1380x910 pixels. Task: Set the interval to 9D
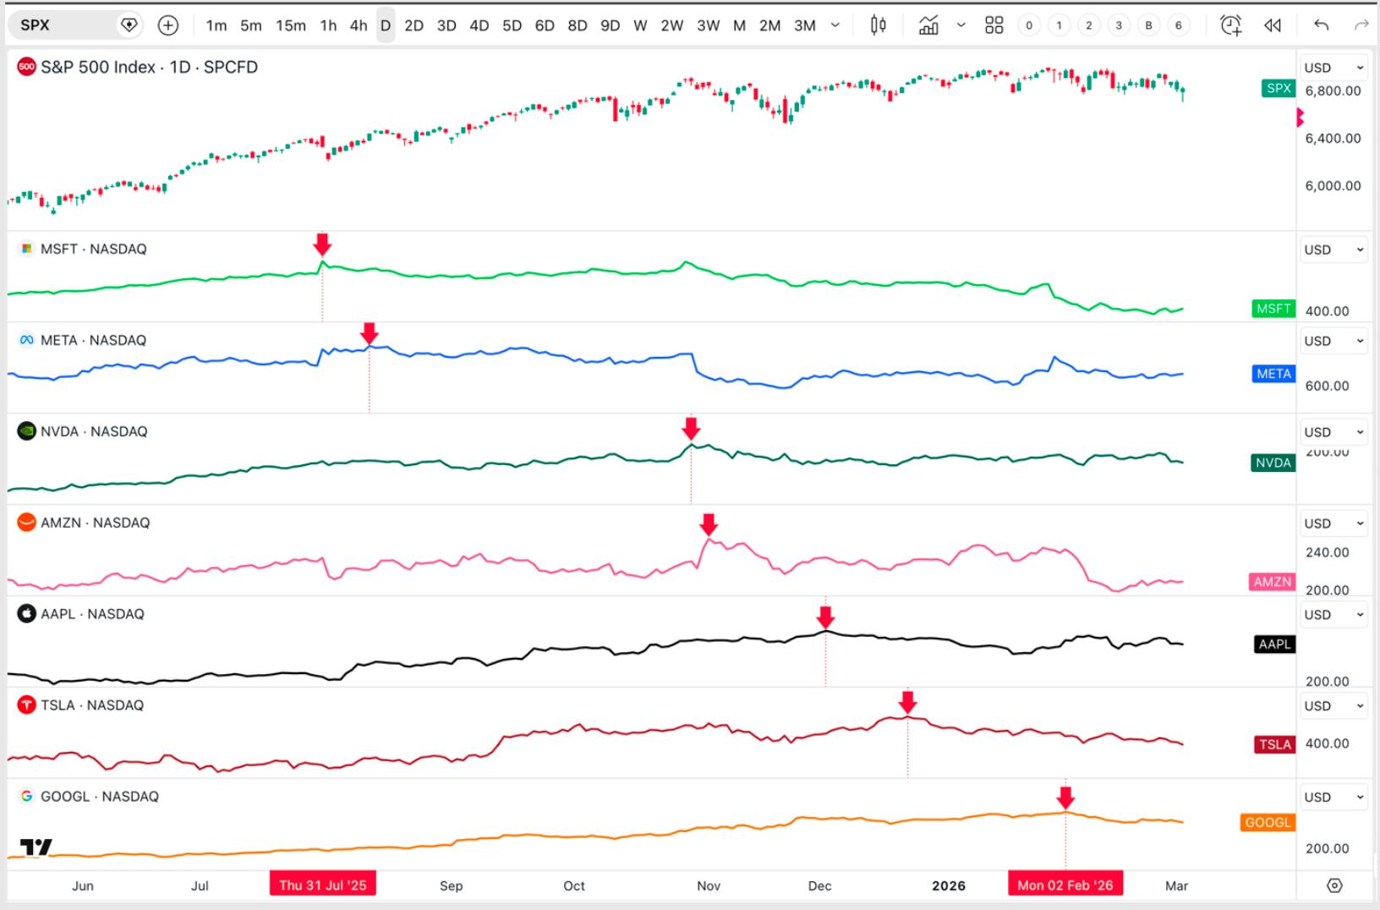(x=611, y=25)
